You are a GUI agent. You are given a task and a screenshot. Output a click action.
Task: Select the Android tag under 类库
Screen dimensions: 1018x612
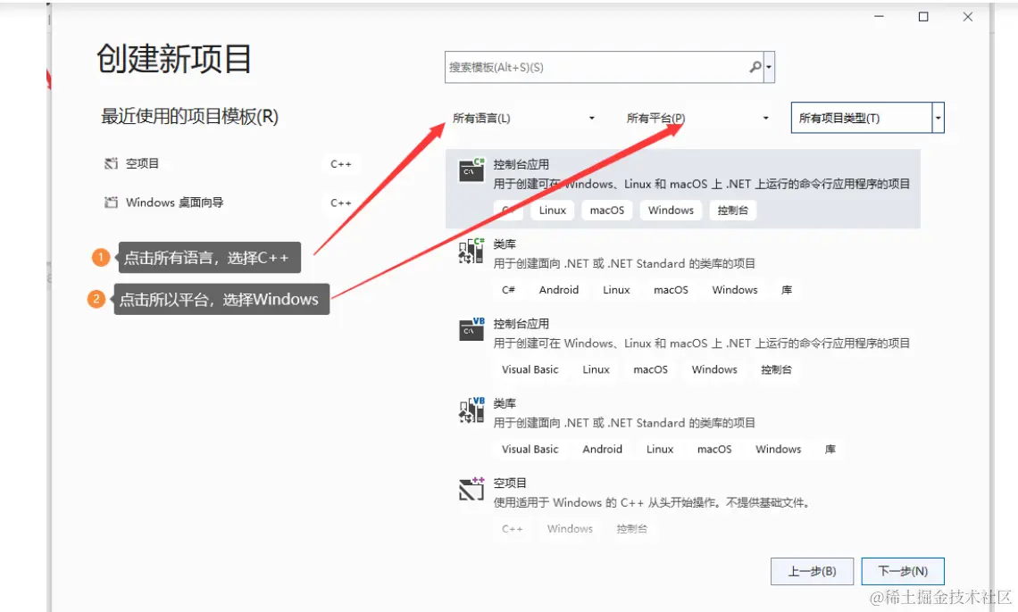click(559, 290)
